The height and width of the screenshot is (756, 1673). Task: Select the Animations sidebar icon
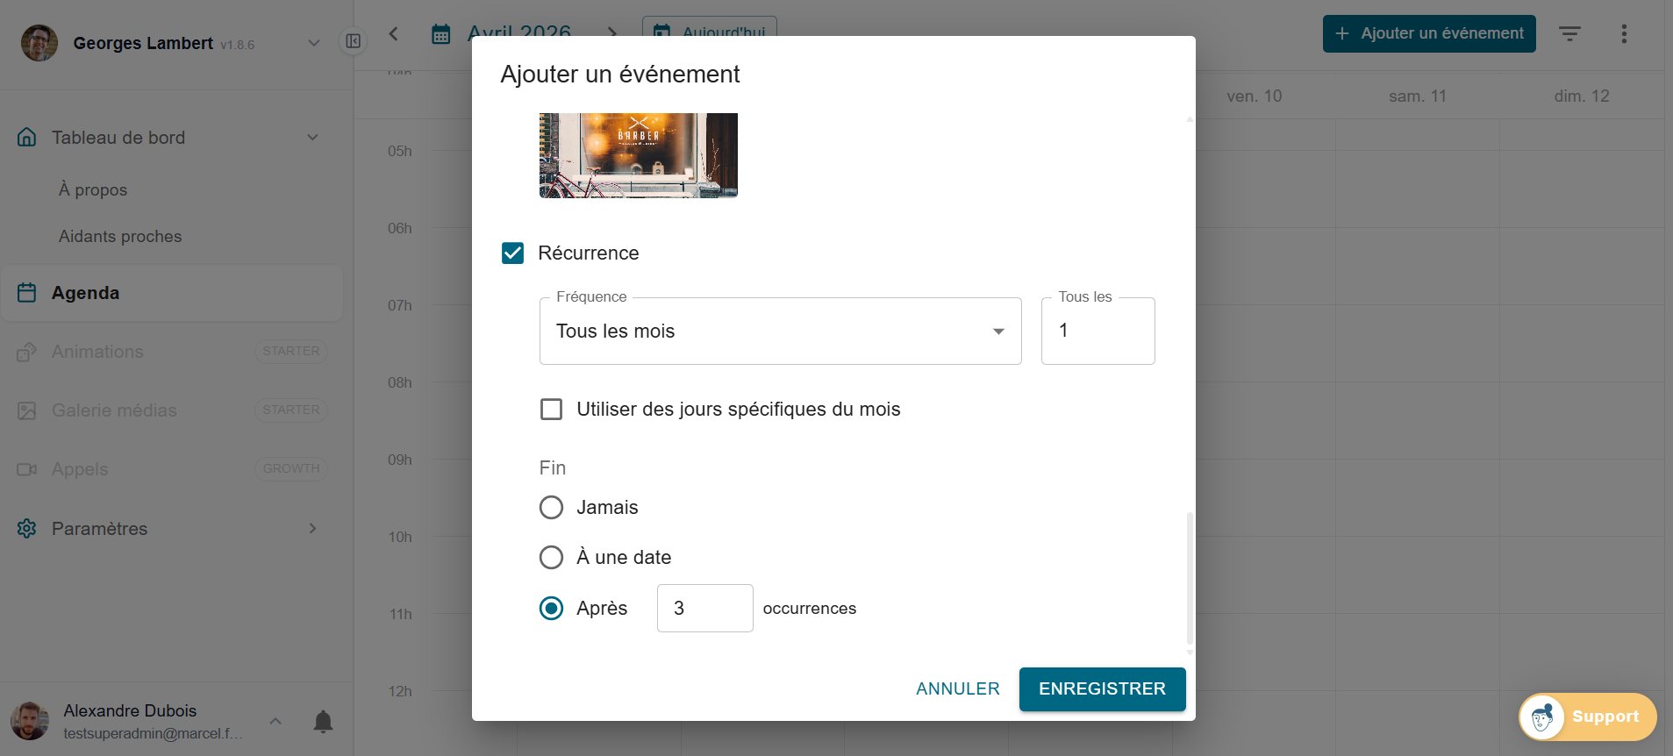pyautogui.click(x=27, y=351)
